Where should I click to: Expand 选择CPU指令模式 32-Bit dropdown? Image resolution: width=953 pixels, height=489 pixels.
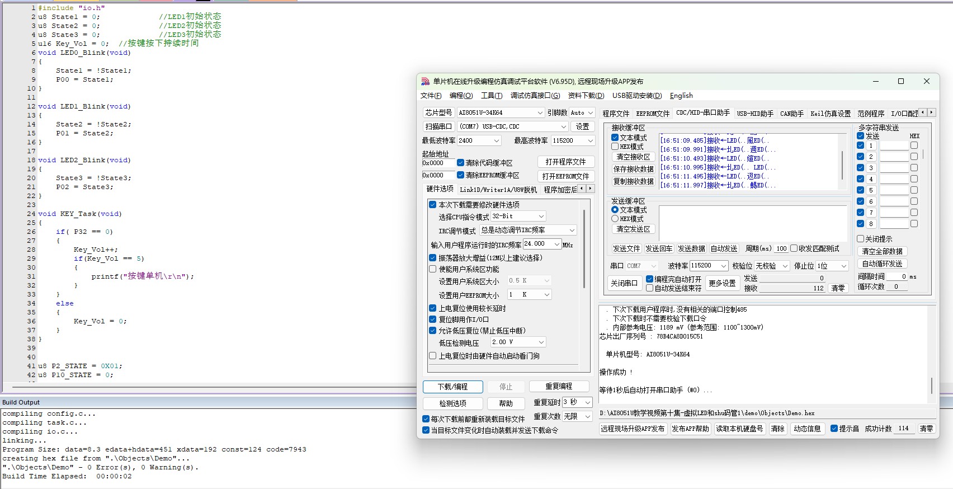[518, 216]
